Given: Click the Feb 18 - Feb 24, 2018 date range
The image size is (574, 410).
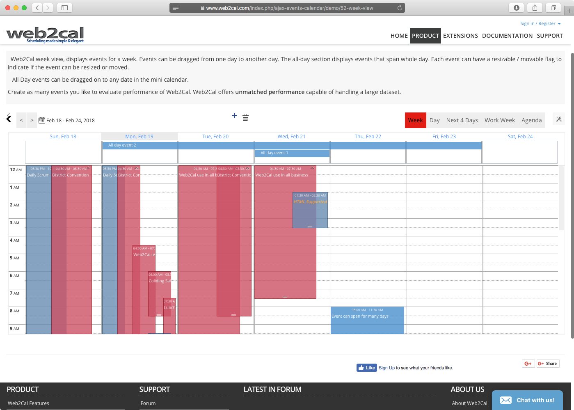Looking at the screenshot, I should point(71,121).
